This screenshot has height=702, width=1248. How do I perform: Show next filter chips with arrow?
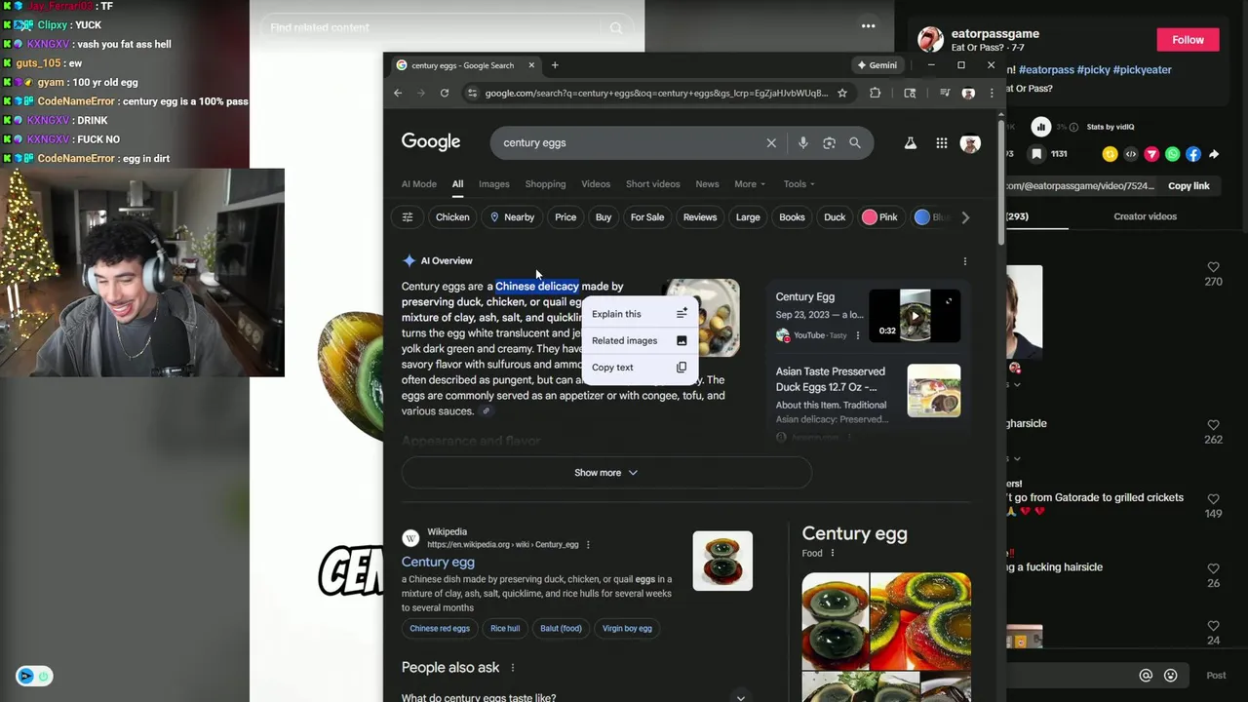(x=965, y=217)
